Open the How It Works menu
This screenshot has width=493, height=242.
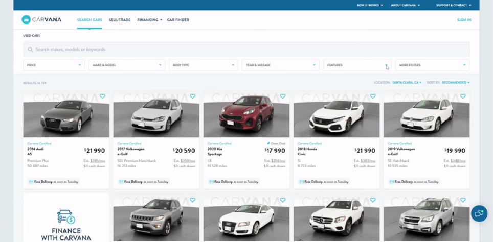(x=371, y=5)
